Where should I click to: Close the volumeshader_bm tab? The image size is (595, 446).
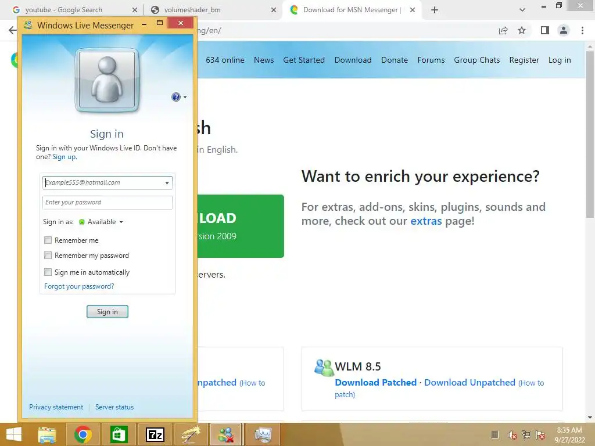274,10
